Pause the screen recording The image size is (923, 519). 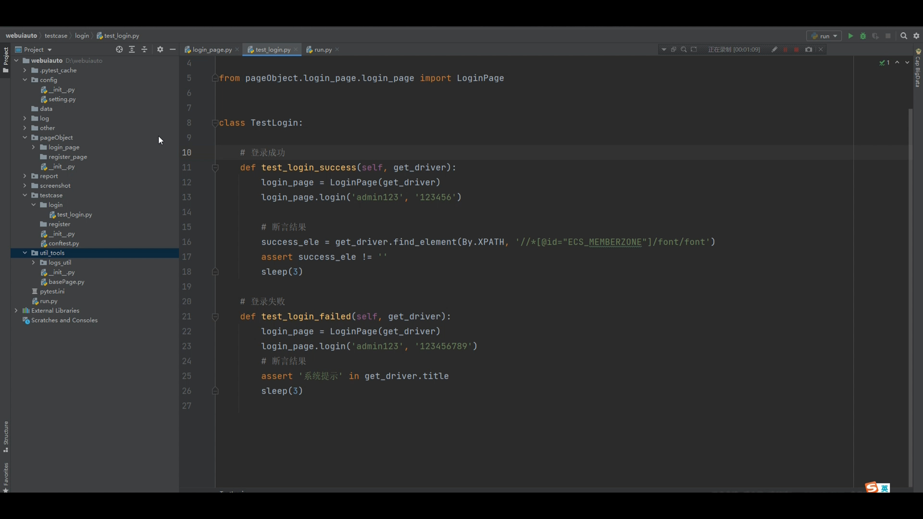[x=786, y=49]
